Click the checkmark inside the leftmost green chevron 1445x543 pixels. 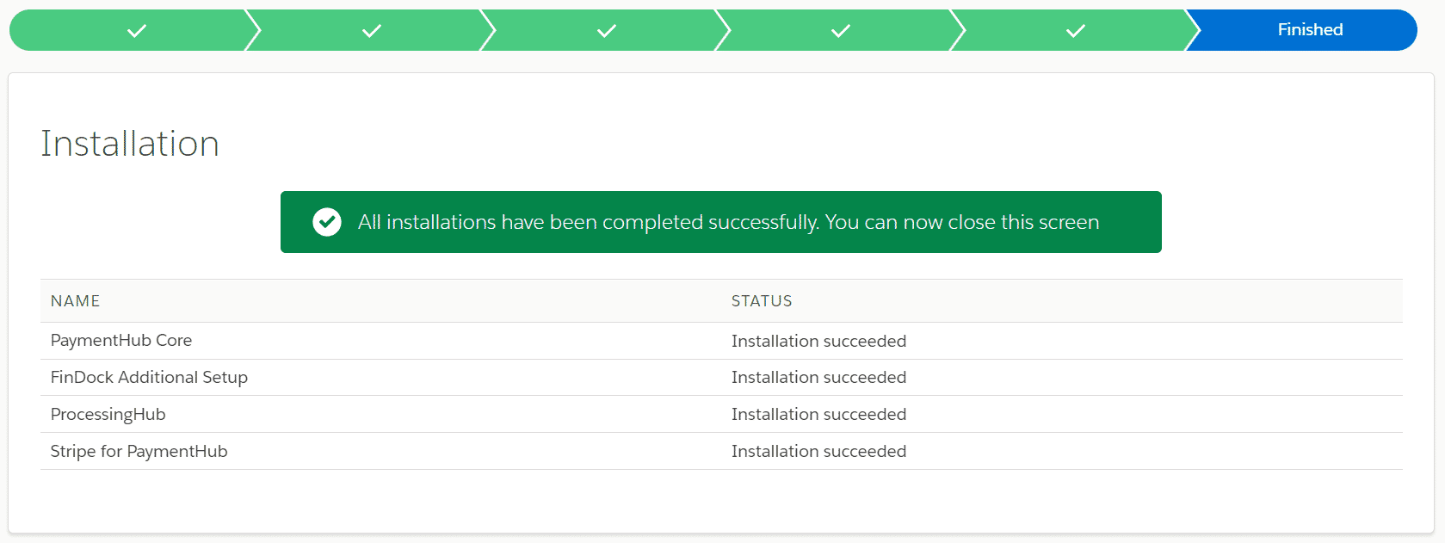point(135,30)
